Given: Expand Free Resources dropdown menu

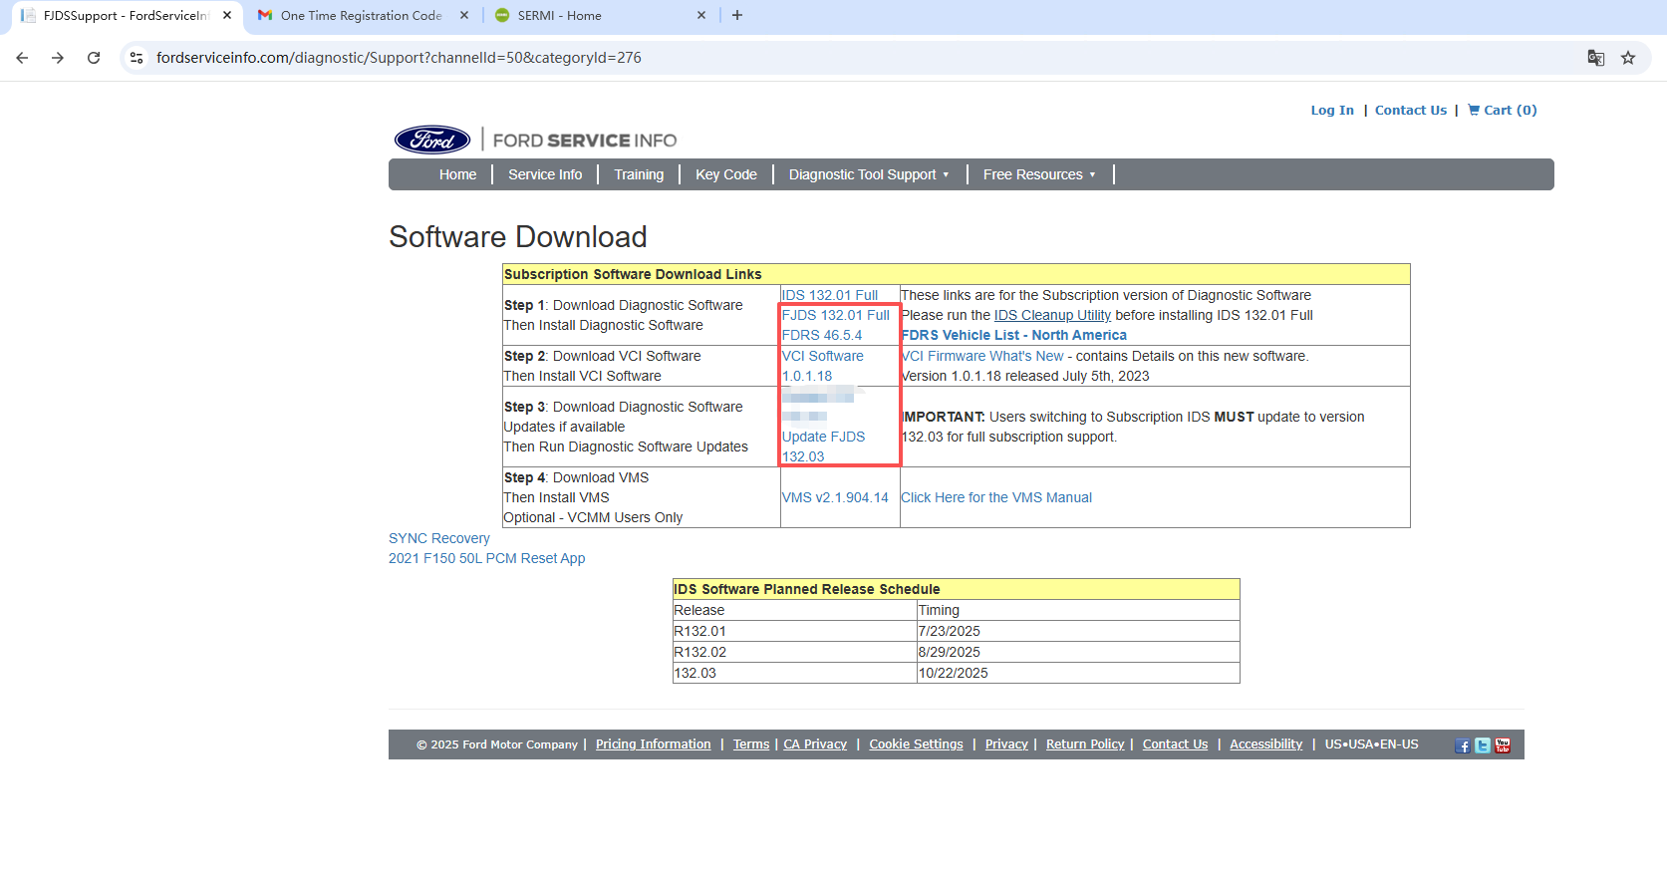Looking at the screenshot, I should coord(1038,174).
